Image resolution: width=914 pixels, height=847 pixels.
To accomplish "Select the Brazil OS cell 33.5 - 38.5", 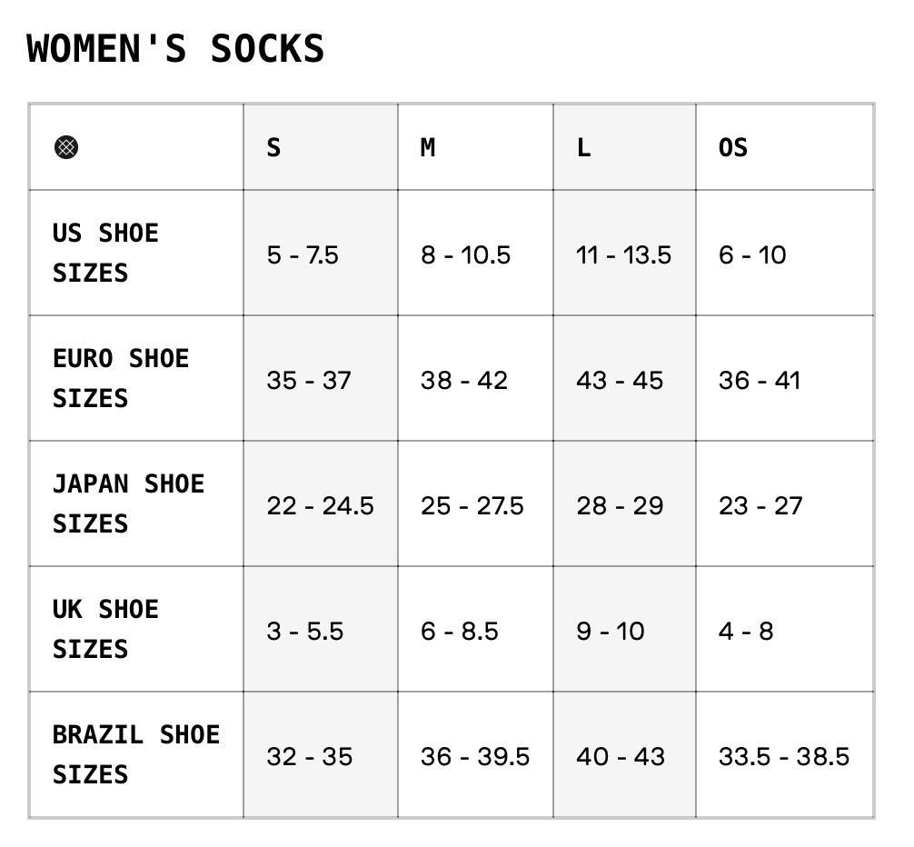I will coord(784,756).
